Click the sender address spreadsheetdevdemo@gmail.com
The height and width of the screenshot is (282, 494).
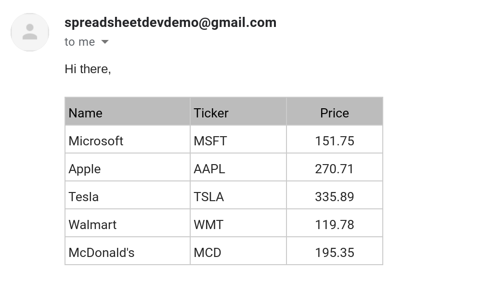pyautogui.click(x=170, y=23)
